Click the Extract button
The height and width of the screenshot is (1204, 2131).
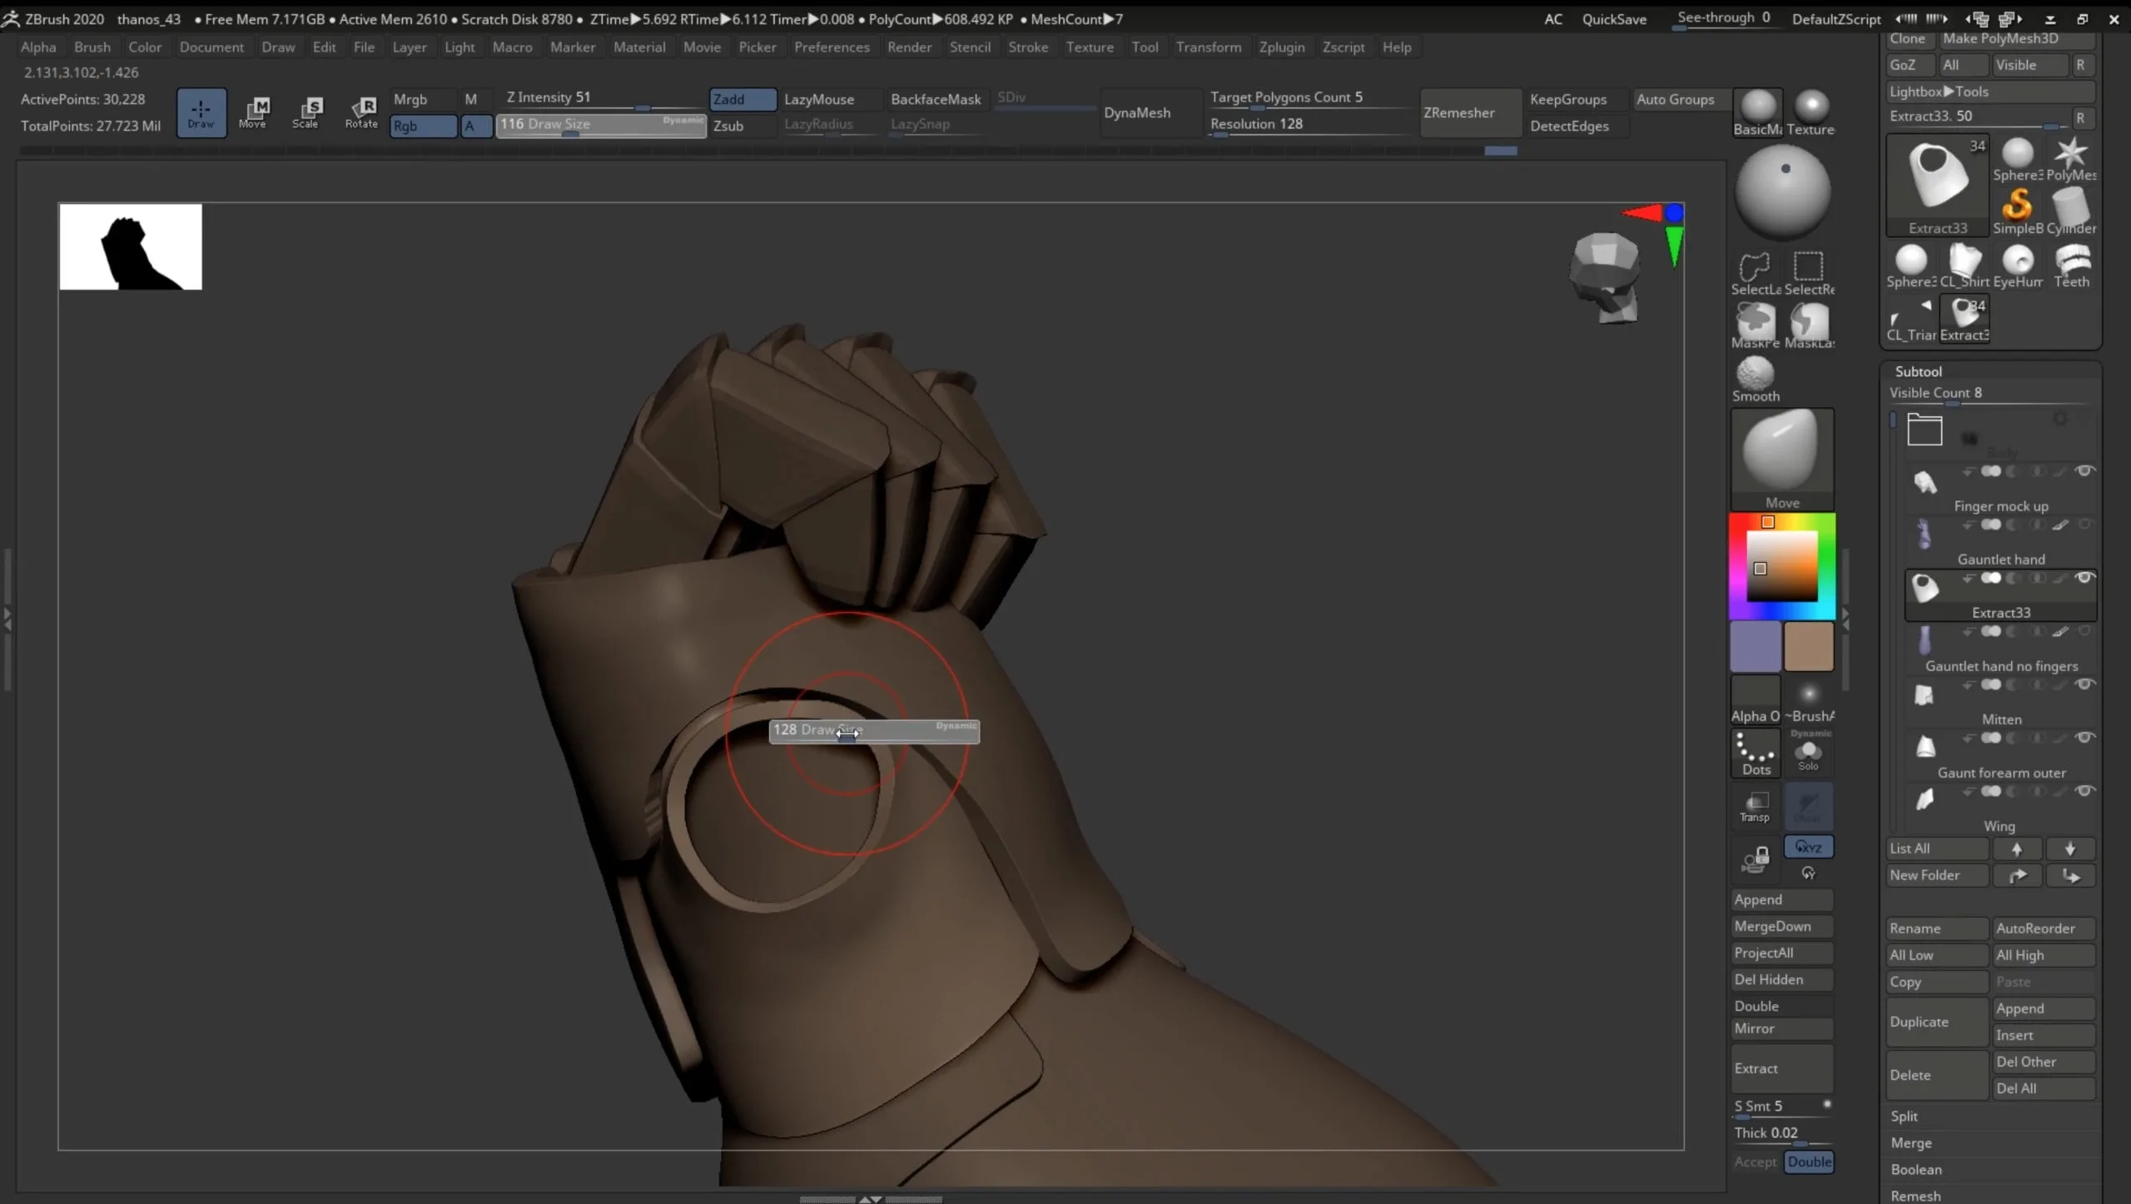[1782, 1068]
